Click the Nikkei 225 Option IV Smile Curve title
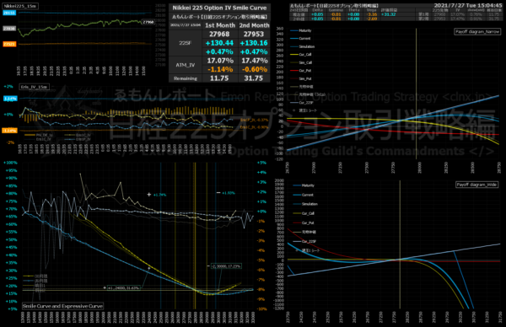506x327 pixels. tap(219, 8)
